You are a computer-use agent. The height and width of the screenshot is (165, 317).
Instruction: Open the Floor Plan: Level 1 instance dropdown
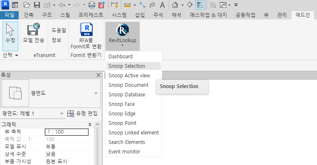pyautogui.click(x=61, y=113)
